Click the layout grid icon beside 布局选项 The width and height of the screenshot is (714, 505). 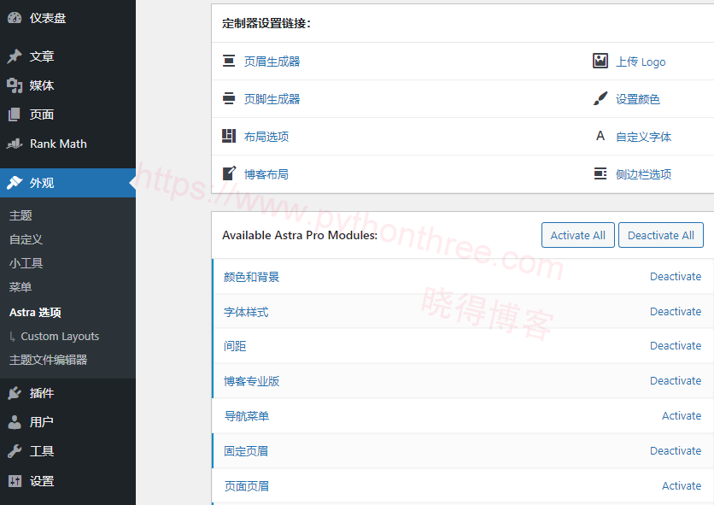tap(229, 136)
